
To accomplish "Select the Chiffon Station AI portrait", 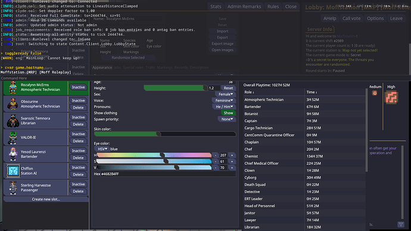I will [13, 171].
